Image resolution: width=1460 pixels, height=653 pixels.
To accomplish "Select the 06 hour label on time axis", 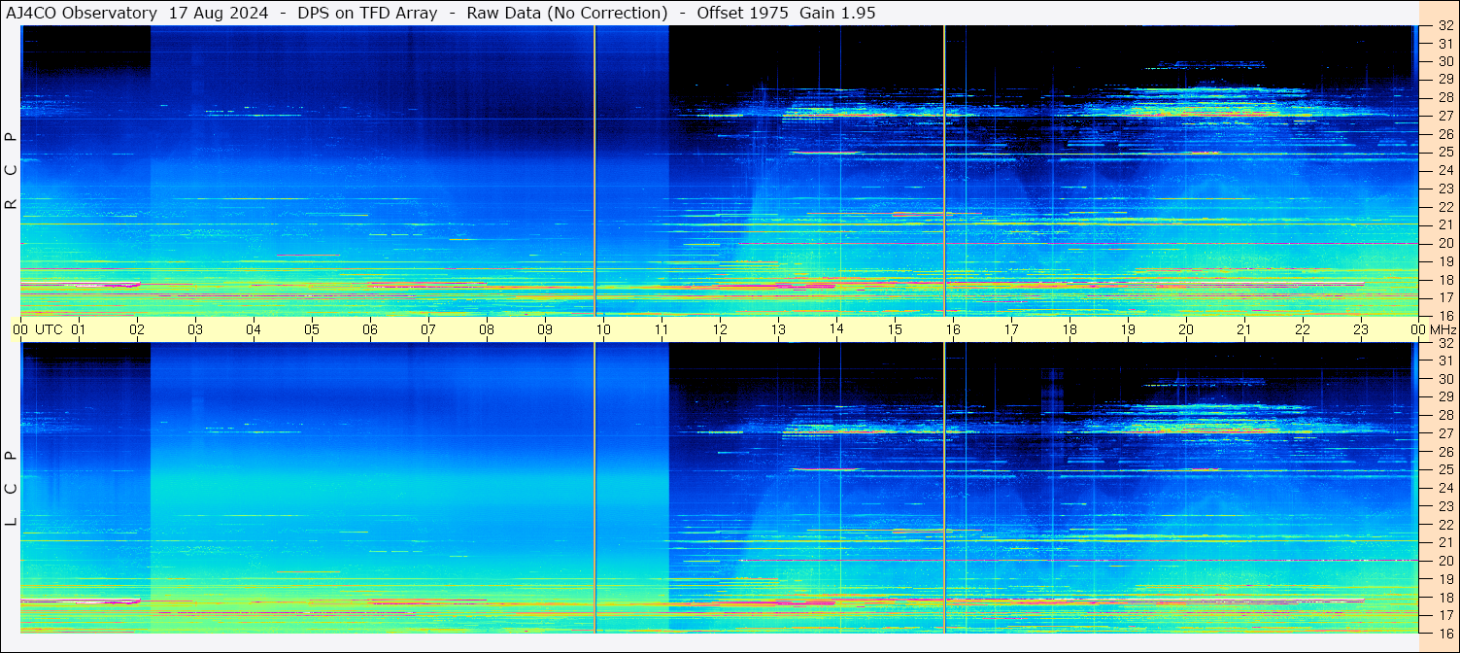I will pos(370,329).
